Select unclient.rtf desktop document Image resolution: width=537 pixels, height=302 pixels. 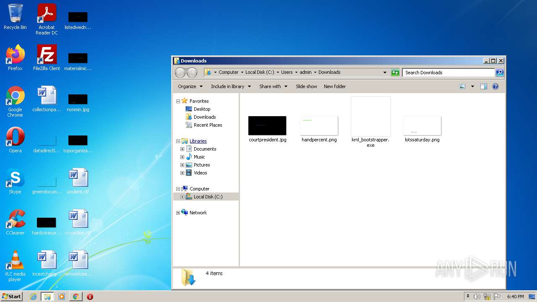coord(78,181)
